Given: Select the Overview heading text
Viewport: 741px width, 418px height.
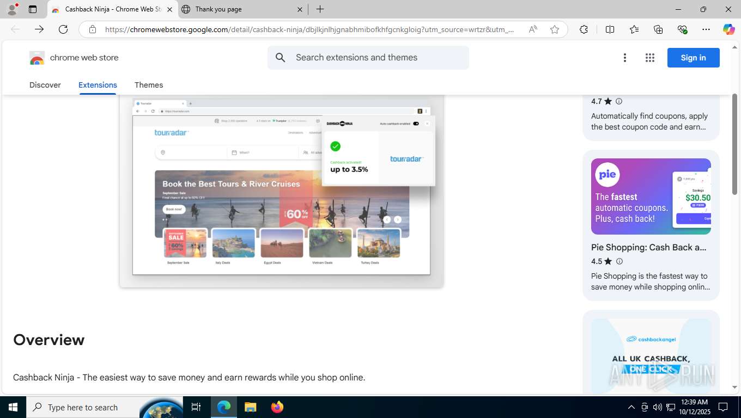Looking at the screenshot, I should click(x=49, y=340).
